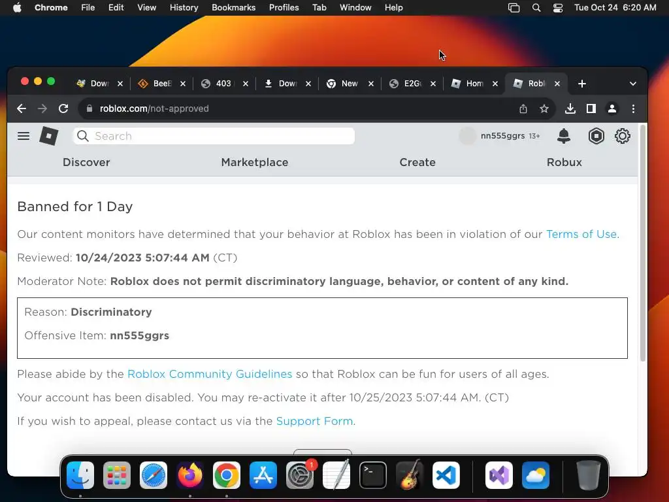
Task: Open Finder from the Dock
Action: click(80, 475)
